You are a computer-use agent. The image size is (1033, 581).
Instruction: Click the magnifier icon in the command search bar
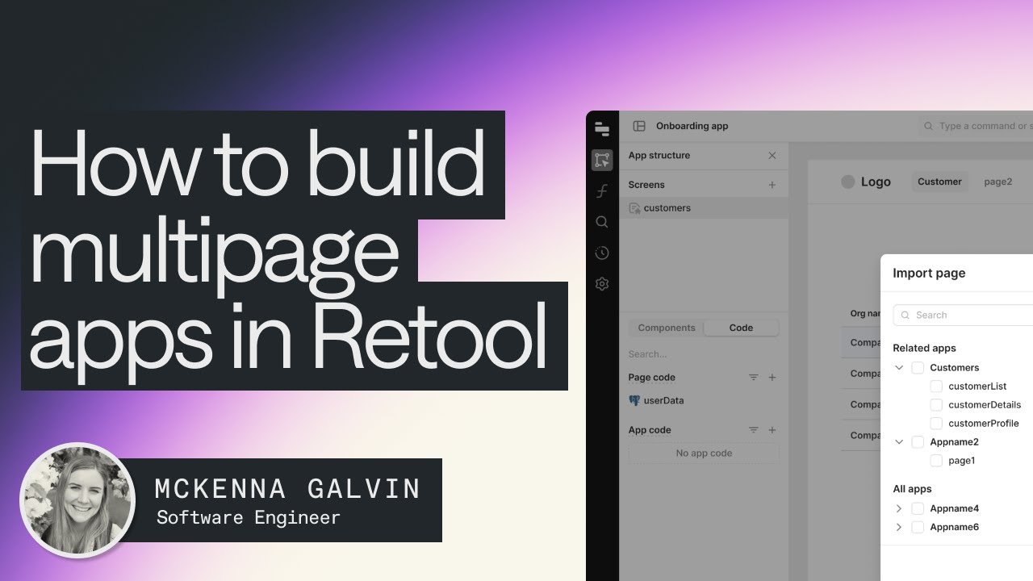point(929,126)
